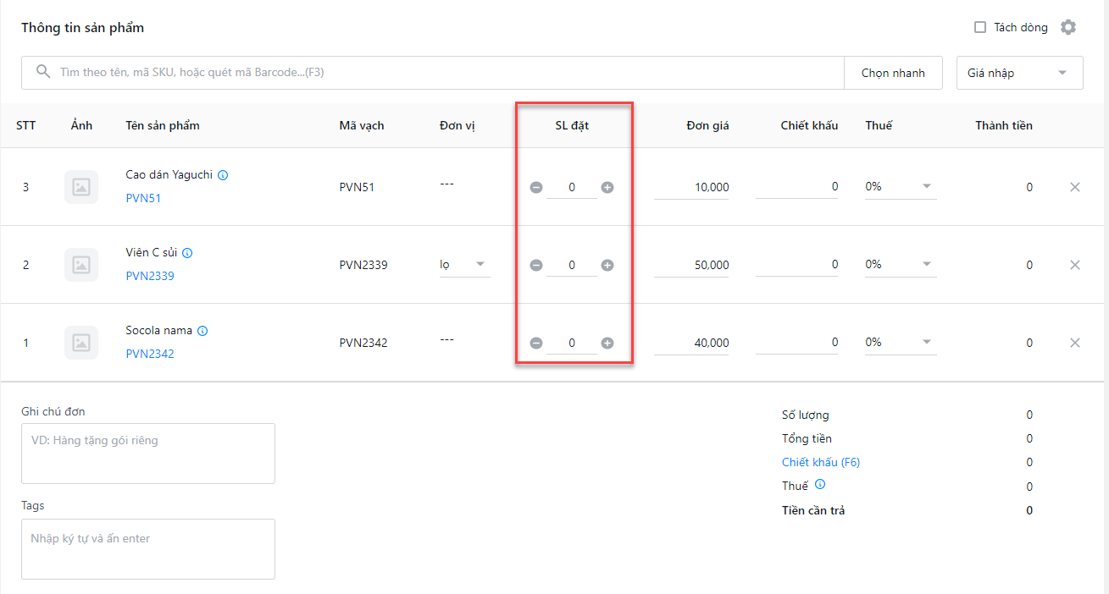1109x594 pixels.
Task: Open tax dropdown for Viên C sủi
Action: [900, 264]
